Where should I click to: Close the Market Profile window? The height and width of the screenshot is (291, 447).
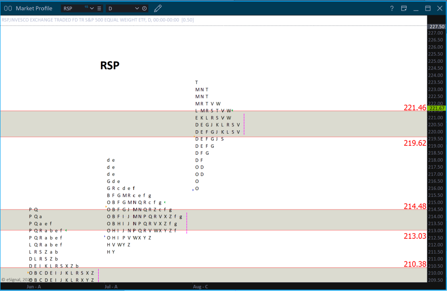point(440,8)
